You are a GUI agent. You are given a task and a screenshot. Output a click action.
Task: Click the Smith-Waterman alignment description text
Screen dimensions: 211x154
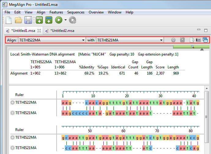pyautogui.click(x=43, y=54)
